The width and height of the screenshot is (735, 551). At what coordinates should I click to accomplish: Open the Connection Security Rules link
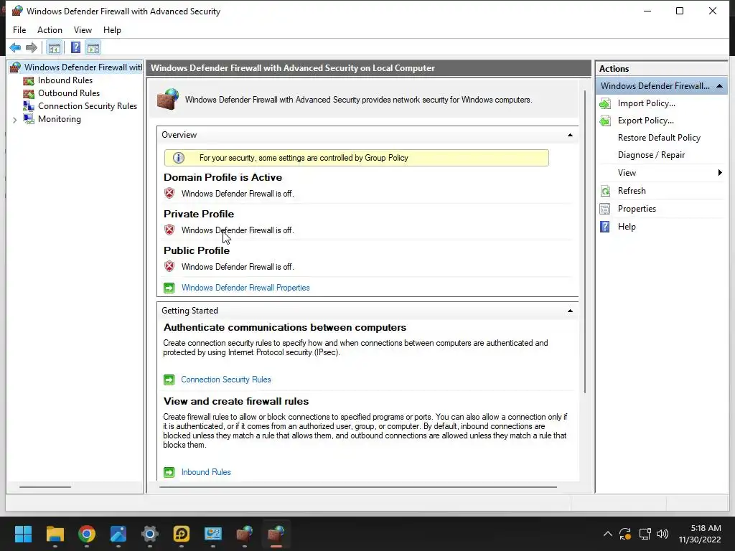(226, 380)
